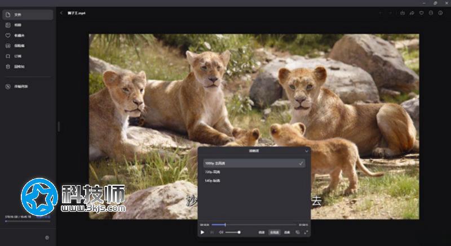Image resolution: width=451 pixels, height=246 pixels.
Task: Click the volume slider
Action: (x=233, y=232)
